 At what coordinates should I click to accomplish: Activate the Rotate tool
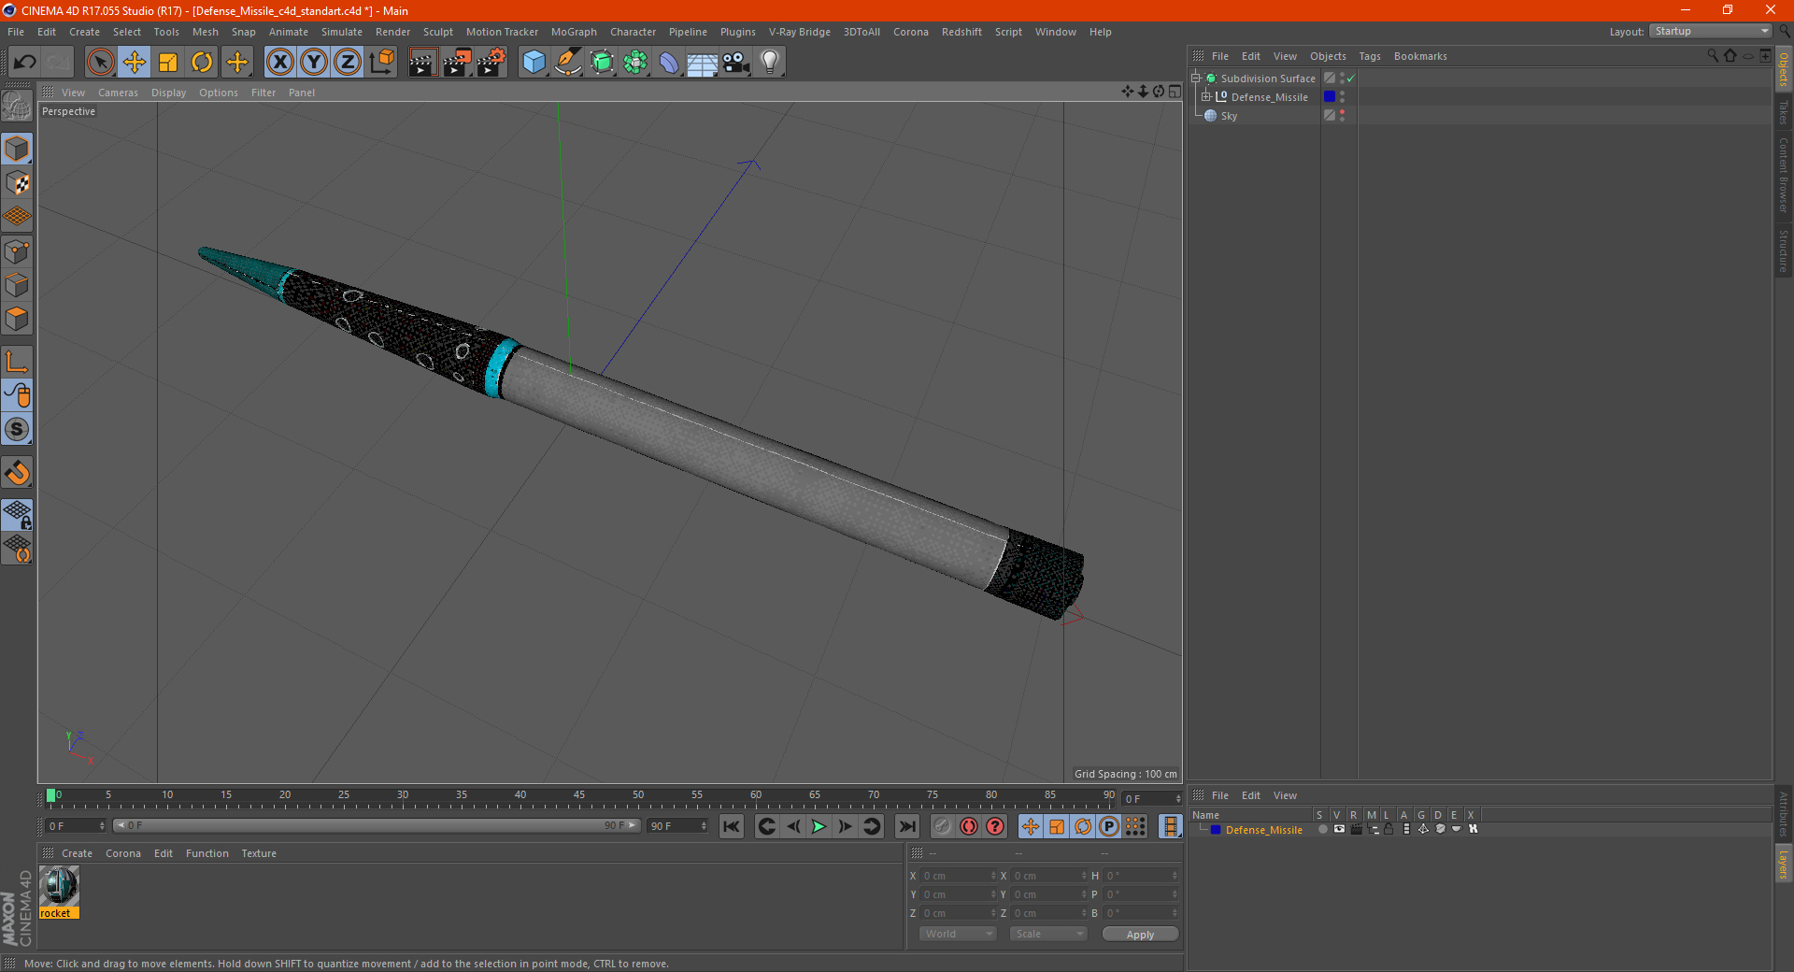(x=202, y=63)
